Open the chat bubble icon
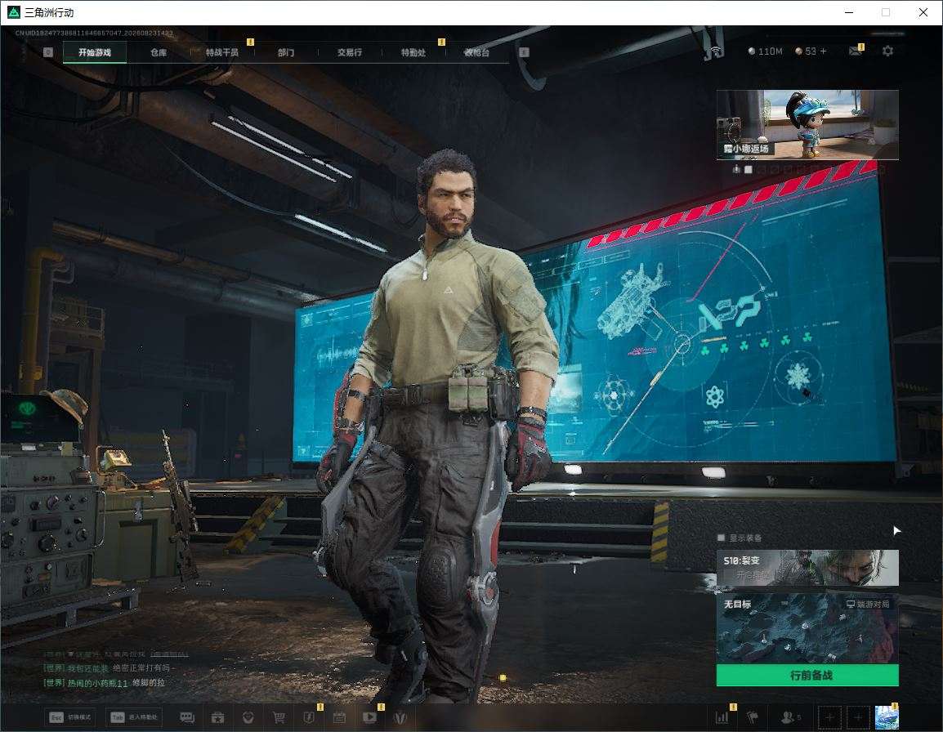Image resolution: width=943 pixels, height=732 pixels. [x=188, y=717]
